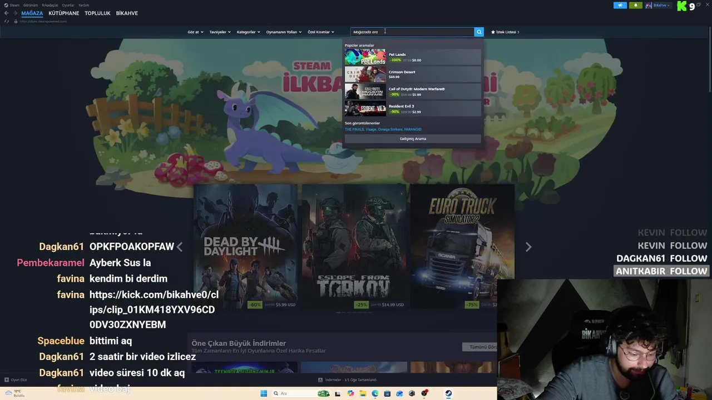This screenshot has width=712, height=400.
Task: Expand the Göz at dropdown
Action: tap(196, 32)
